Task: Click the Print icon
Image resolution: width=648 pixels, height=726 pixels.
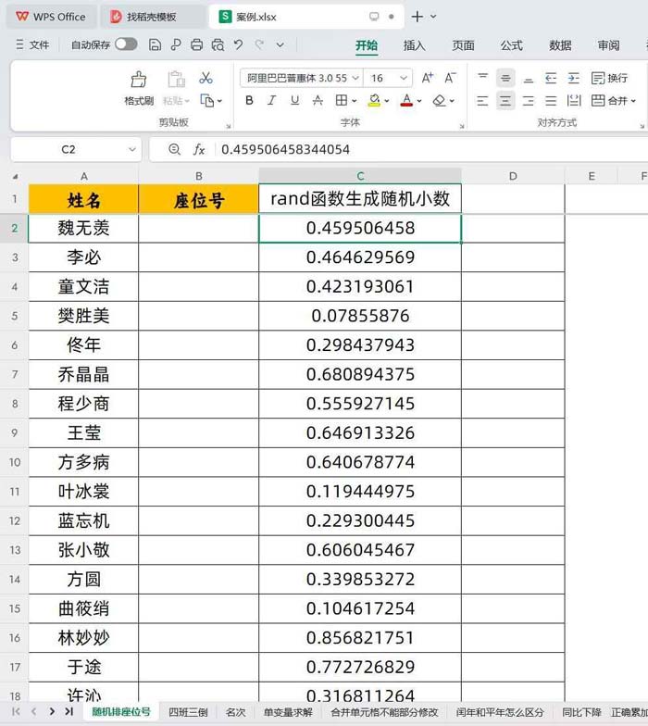Action: (x=196, y=44)
